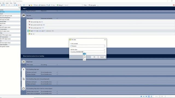Open Step start 'Window not found' dropdown

(x=49, y=72)
